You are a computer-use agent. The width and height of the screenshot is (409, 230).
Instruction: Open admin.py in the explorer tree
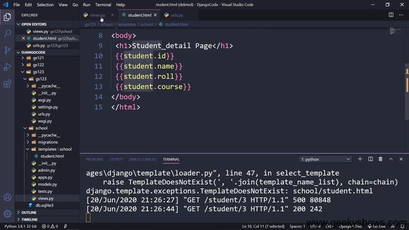(47, 171)
